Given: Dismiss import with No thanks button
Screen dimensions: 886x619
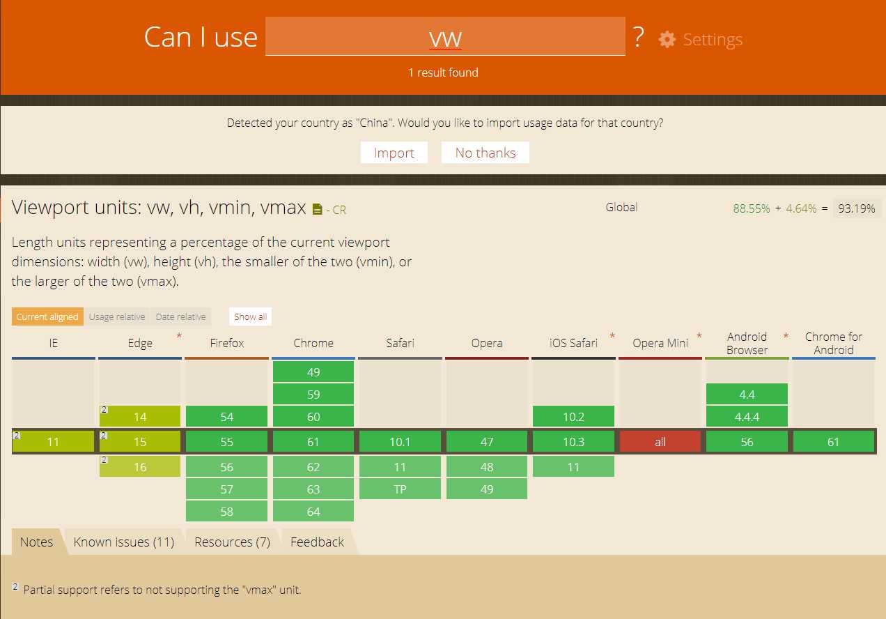Looking at the screenshot, I should pyautogui.click(x=485, y=153).
